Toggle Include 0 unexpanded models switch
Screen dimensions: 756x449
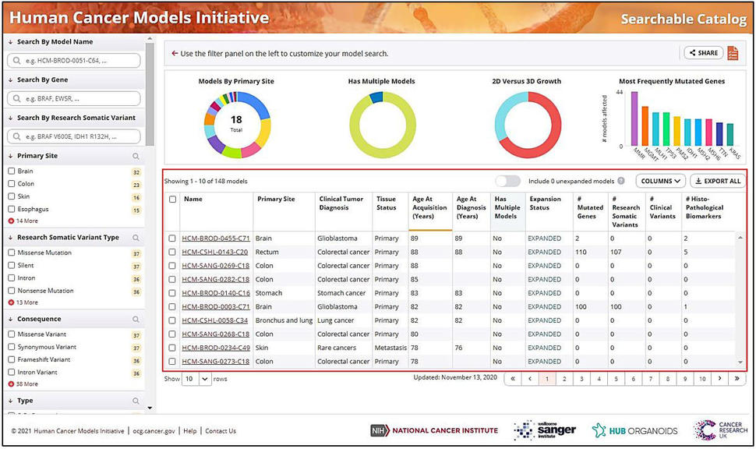coord(508,180)
